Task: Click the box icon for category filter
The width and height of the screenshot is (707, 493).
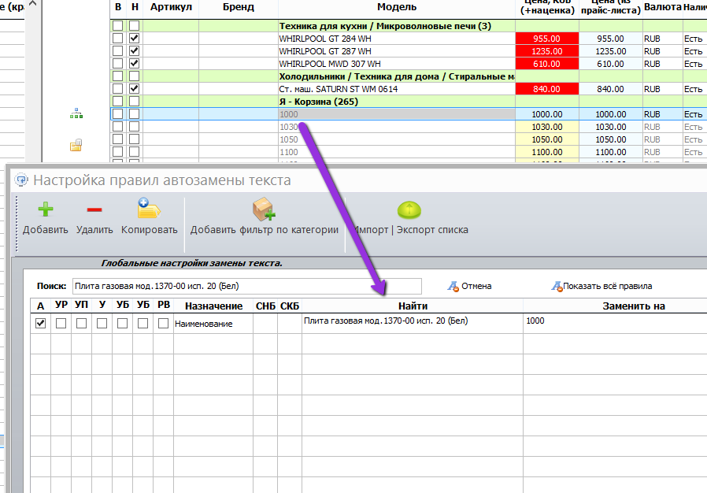Action: [x=264, y=209]
